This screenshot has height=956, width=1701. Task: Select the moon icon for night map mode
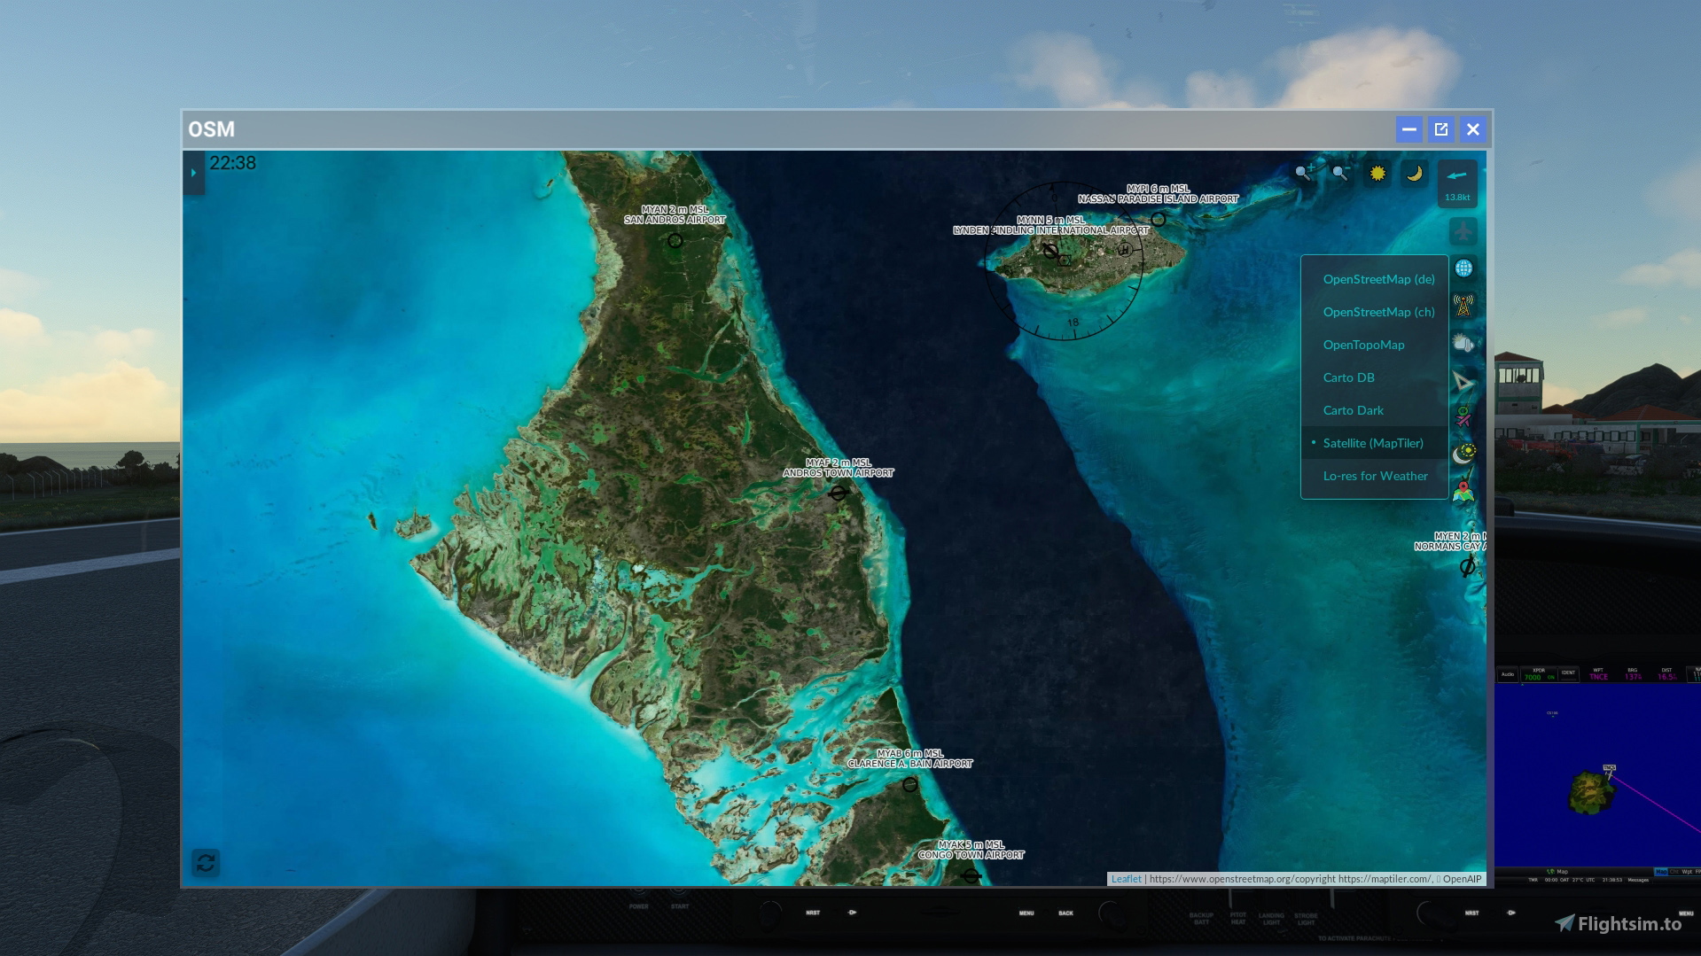pos(1414,174)
